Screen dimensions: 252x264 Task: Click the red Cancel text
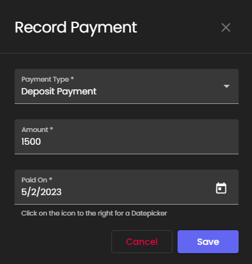point(142,242)
